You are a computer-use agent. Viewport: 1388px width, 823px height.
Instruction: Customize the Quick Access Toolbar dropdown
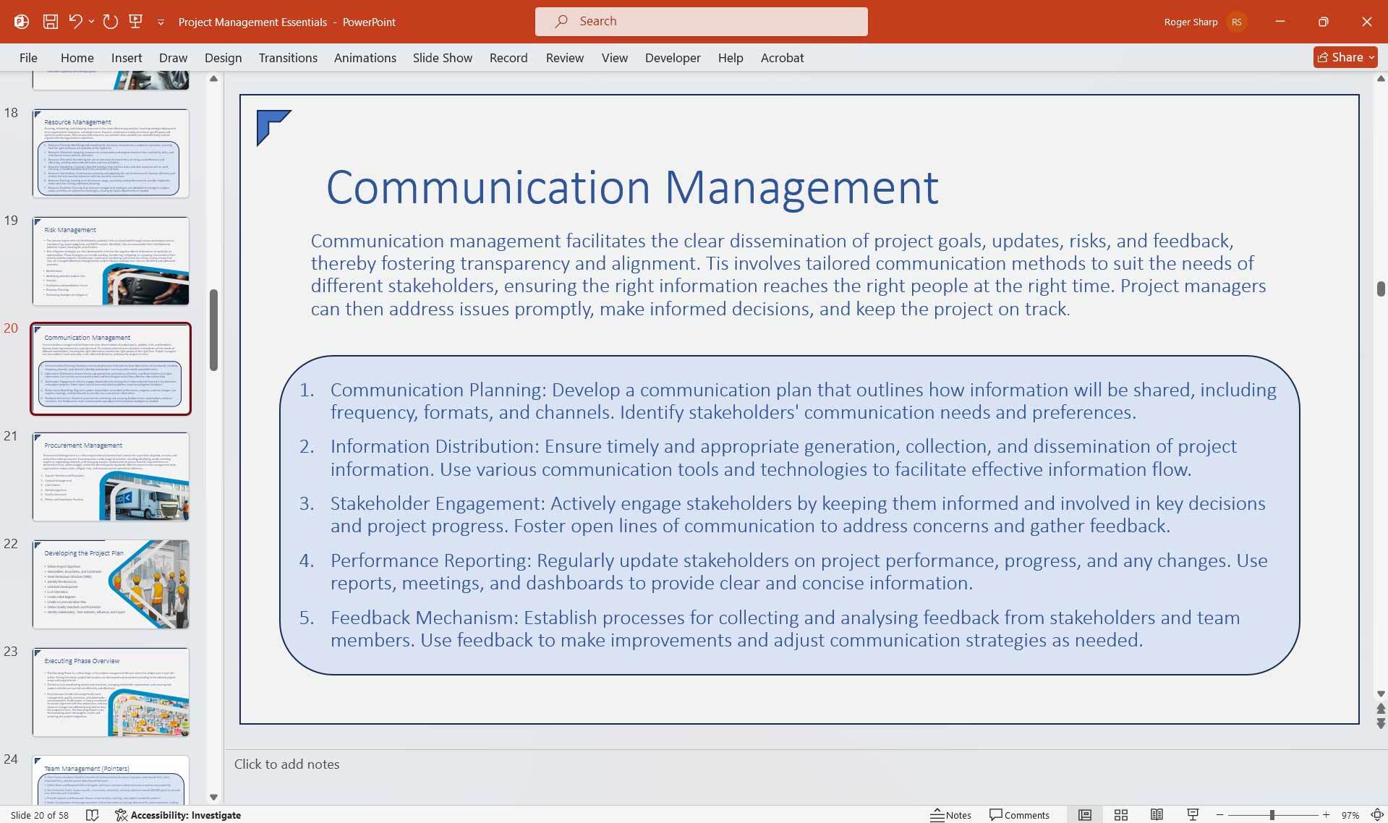161,21
